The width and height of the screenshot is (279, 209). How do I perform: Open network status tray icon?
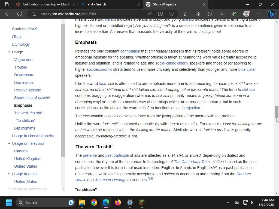point(245,202)
